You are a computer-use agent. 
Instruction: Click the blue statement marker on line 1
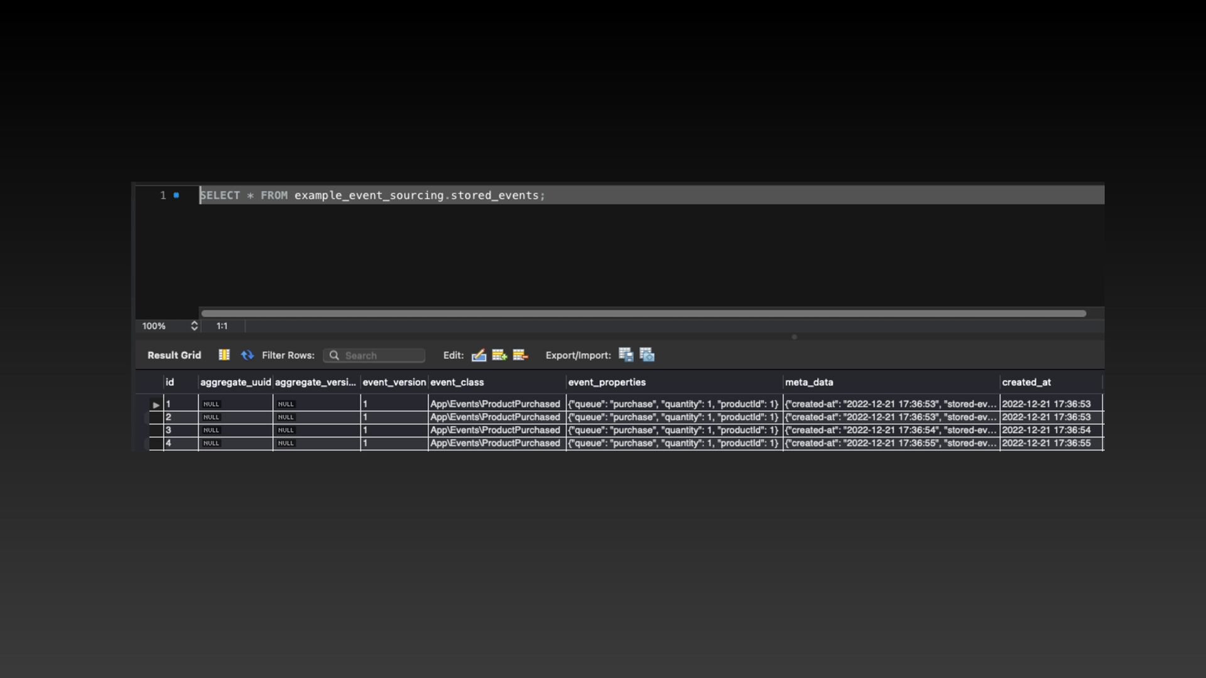177,195
